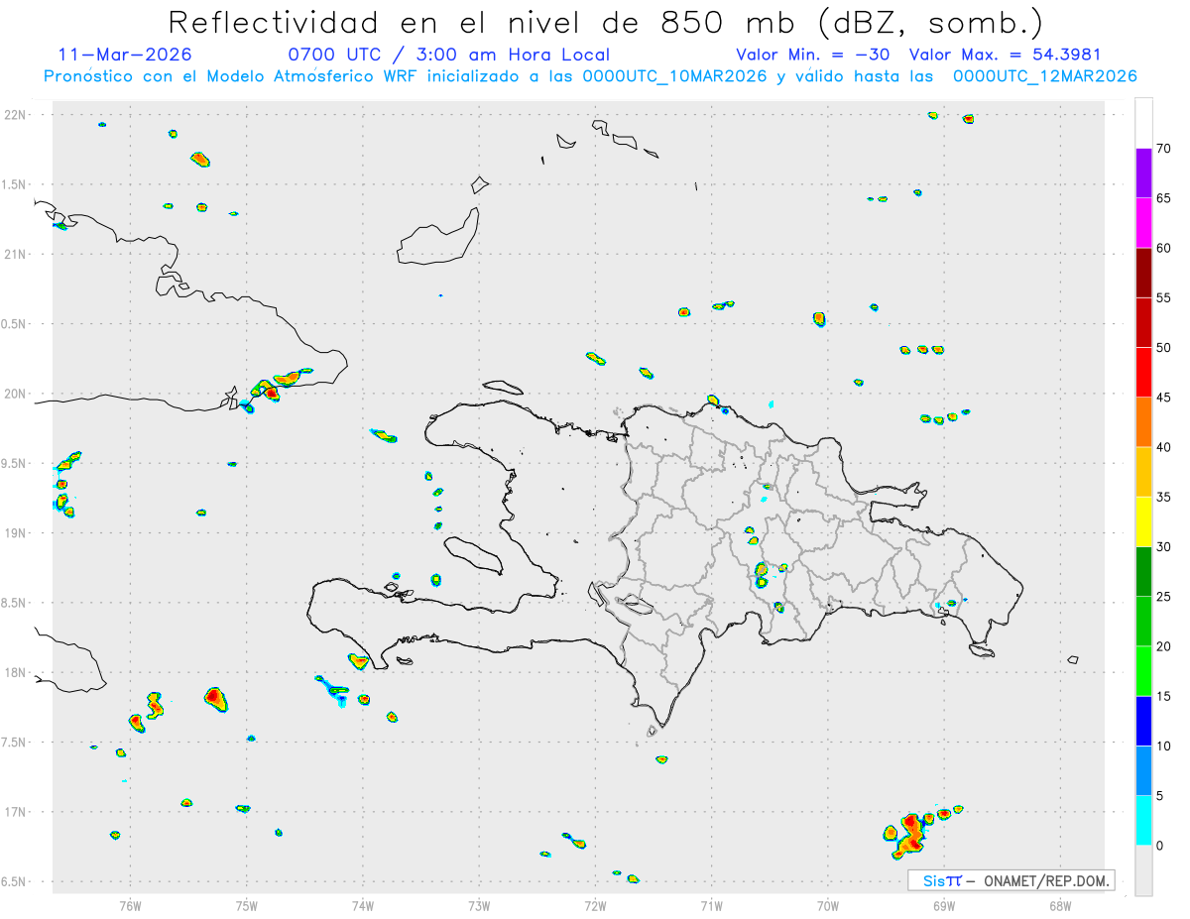Click the '73W' longitude label
Screen dimensions: 1190x919
(479, 905)
